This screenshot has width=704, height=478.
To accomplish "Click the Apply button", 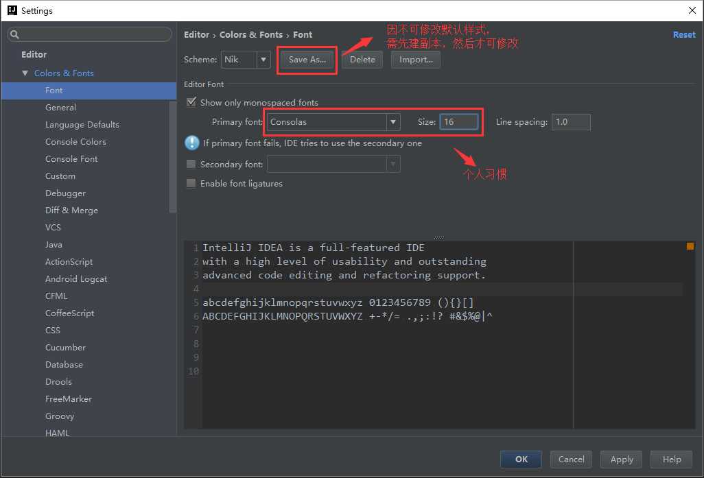I will 622,459.
